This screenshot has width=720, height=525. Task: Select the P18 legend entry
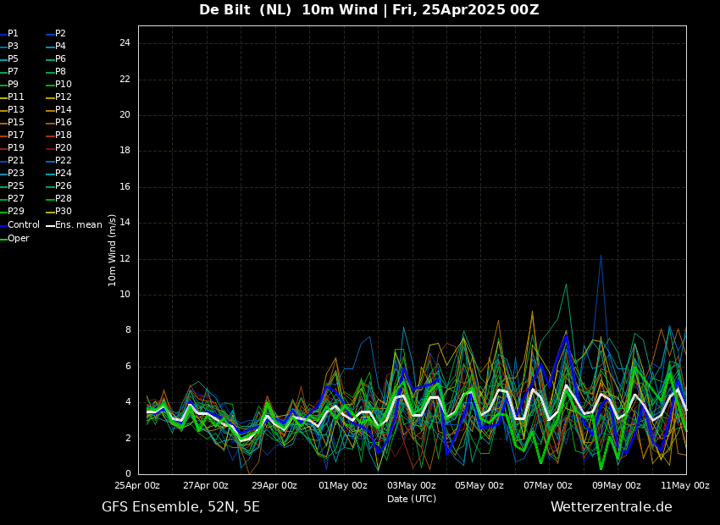click(x=64, y=135)
